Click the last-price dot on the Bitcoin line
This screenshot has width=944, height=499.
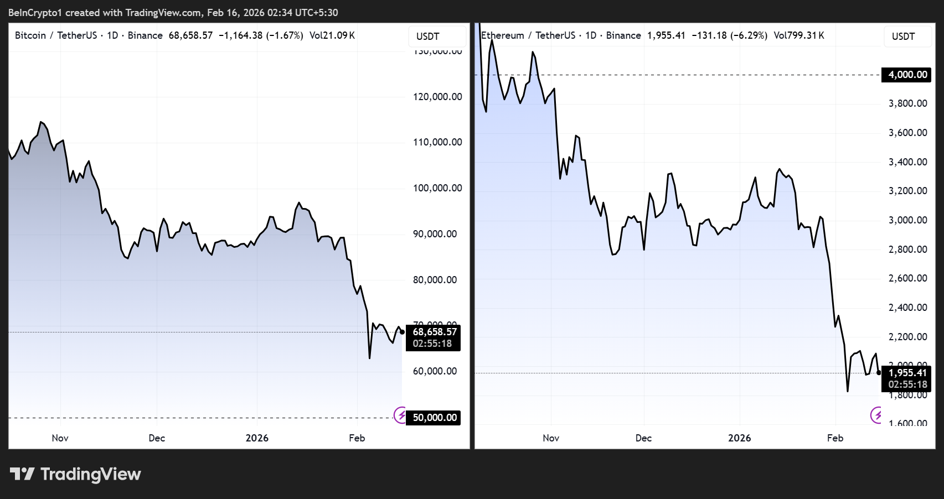(x=402, y=332)
